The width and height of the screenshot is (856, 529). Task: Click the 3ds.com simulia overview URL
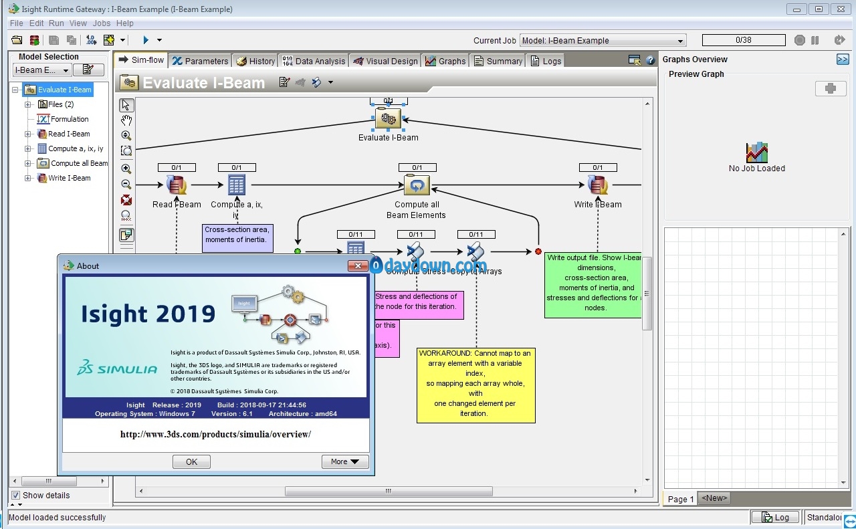tap(215, 434)
